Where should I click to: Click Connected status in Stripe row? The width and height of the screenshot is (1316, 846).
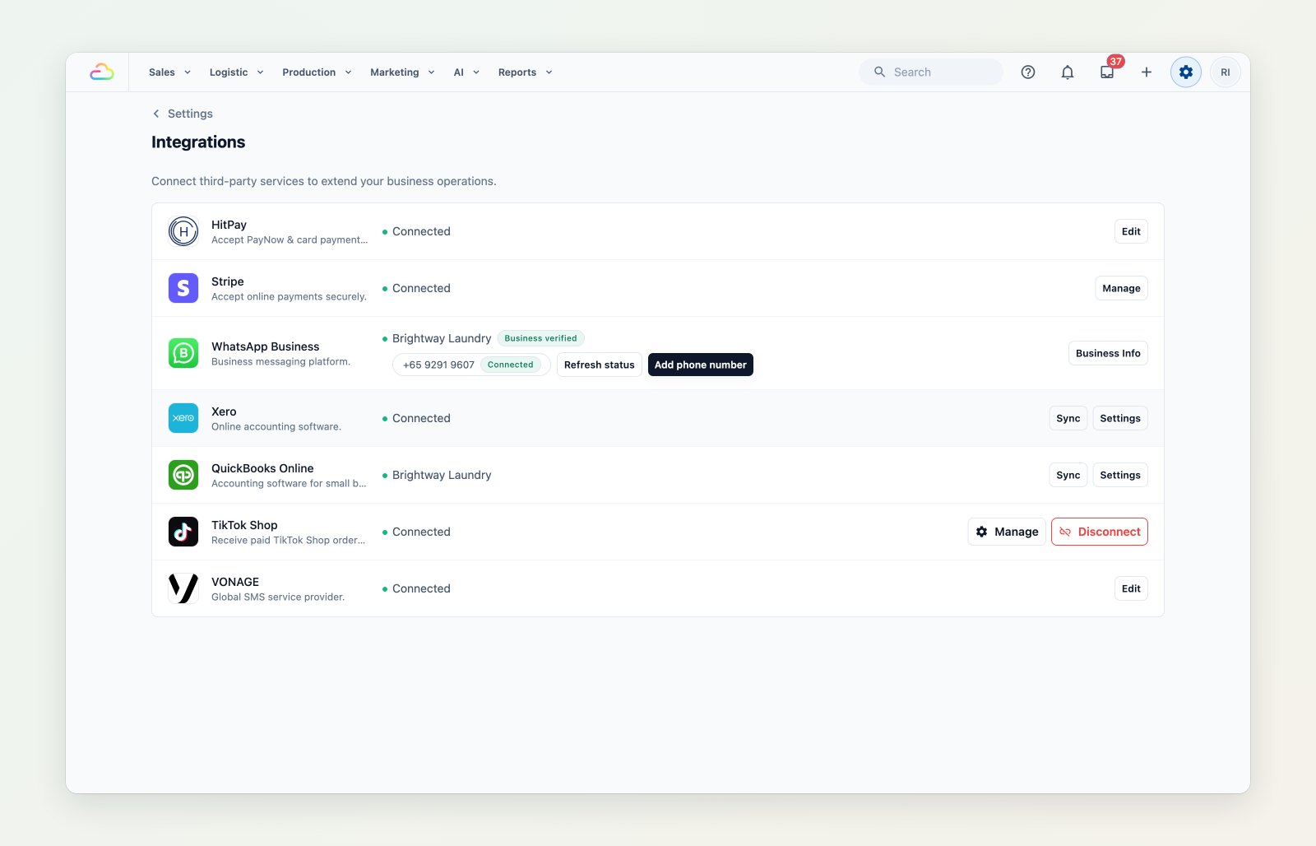click(x=421, y=288)
